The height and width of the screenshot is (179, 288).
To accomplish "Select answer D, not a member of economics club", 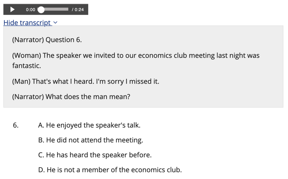I will pos(110,170).
